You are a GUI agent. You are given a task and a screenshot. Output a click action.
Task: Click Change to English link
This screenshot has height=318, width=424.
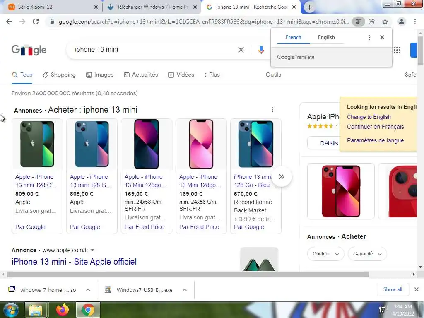pos(369,117)
